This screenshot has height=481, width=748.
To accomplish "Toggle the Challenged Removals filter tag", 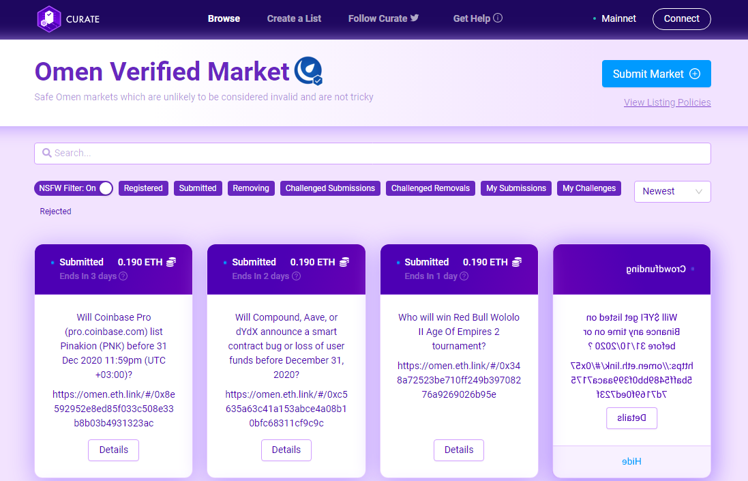I will 430,188.
